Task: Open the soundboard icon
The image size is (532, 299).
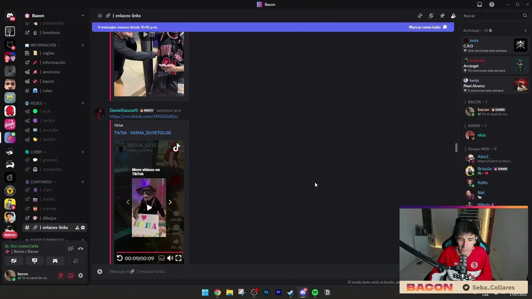Action: click(76, 261)
